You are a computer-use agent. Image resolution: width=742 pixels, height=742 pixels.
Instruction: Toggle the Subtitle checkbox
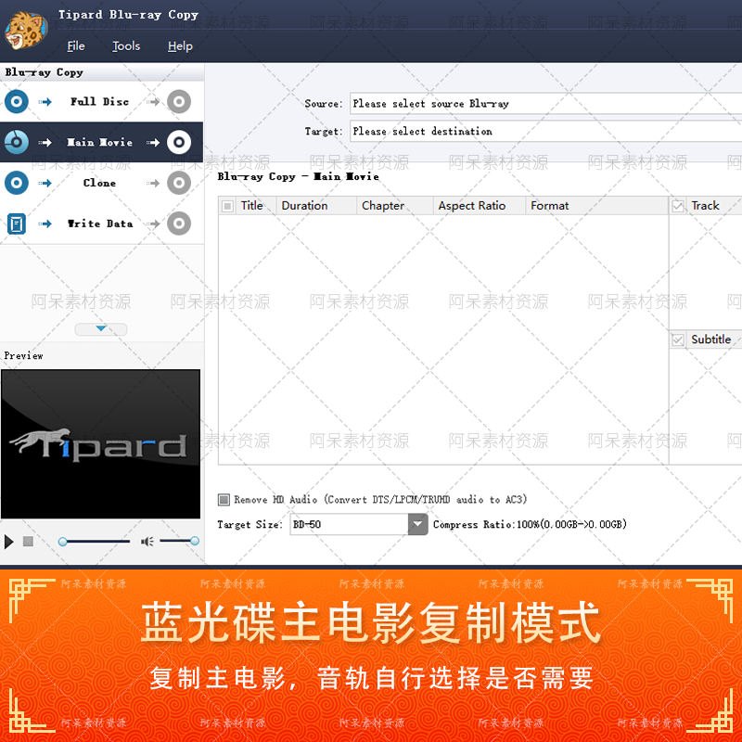678,339
